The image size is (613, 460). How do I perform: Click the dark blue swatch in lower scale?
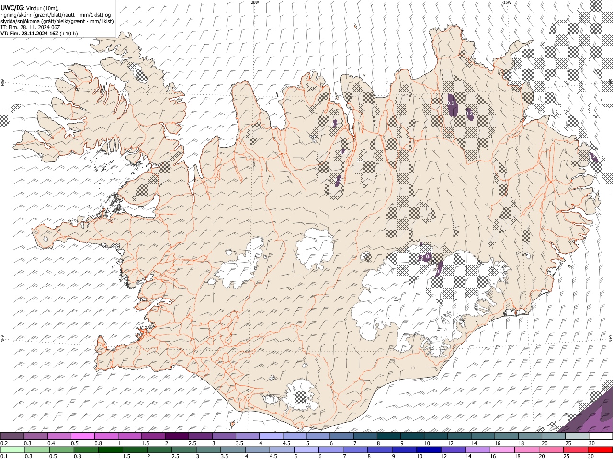pos(428,450)
